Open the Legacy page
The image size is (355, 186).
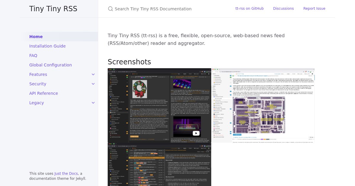(x=36, y=103)
